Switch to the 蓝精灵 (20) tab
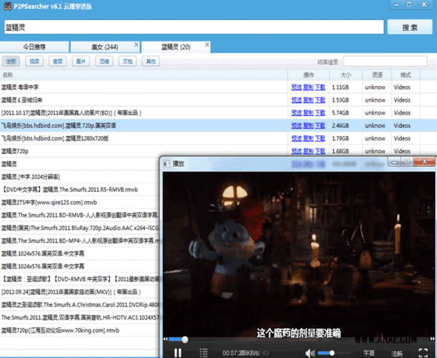This screenshot has height=358, width=437. tap(176, 47)
